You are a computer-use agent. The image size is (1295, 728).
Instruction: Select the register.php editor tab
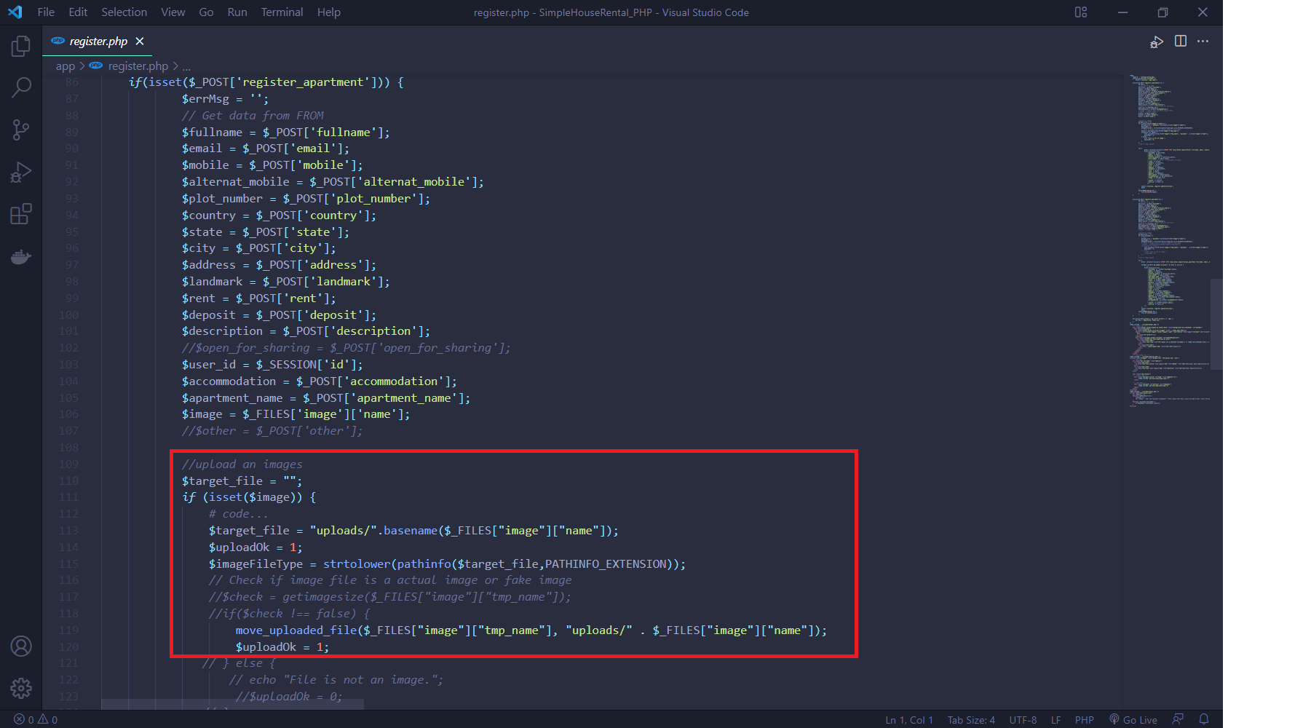pos(98,41)
